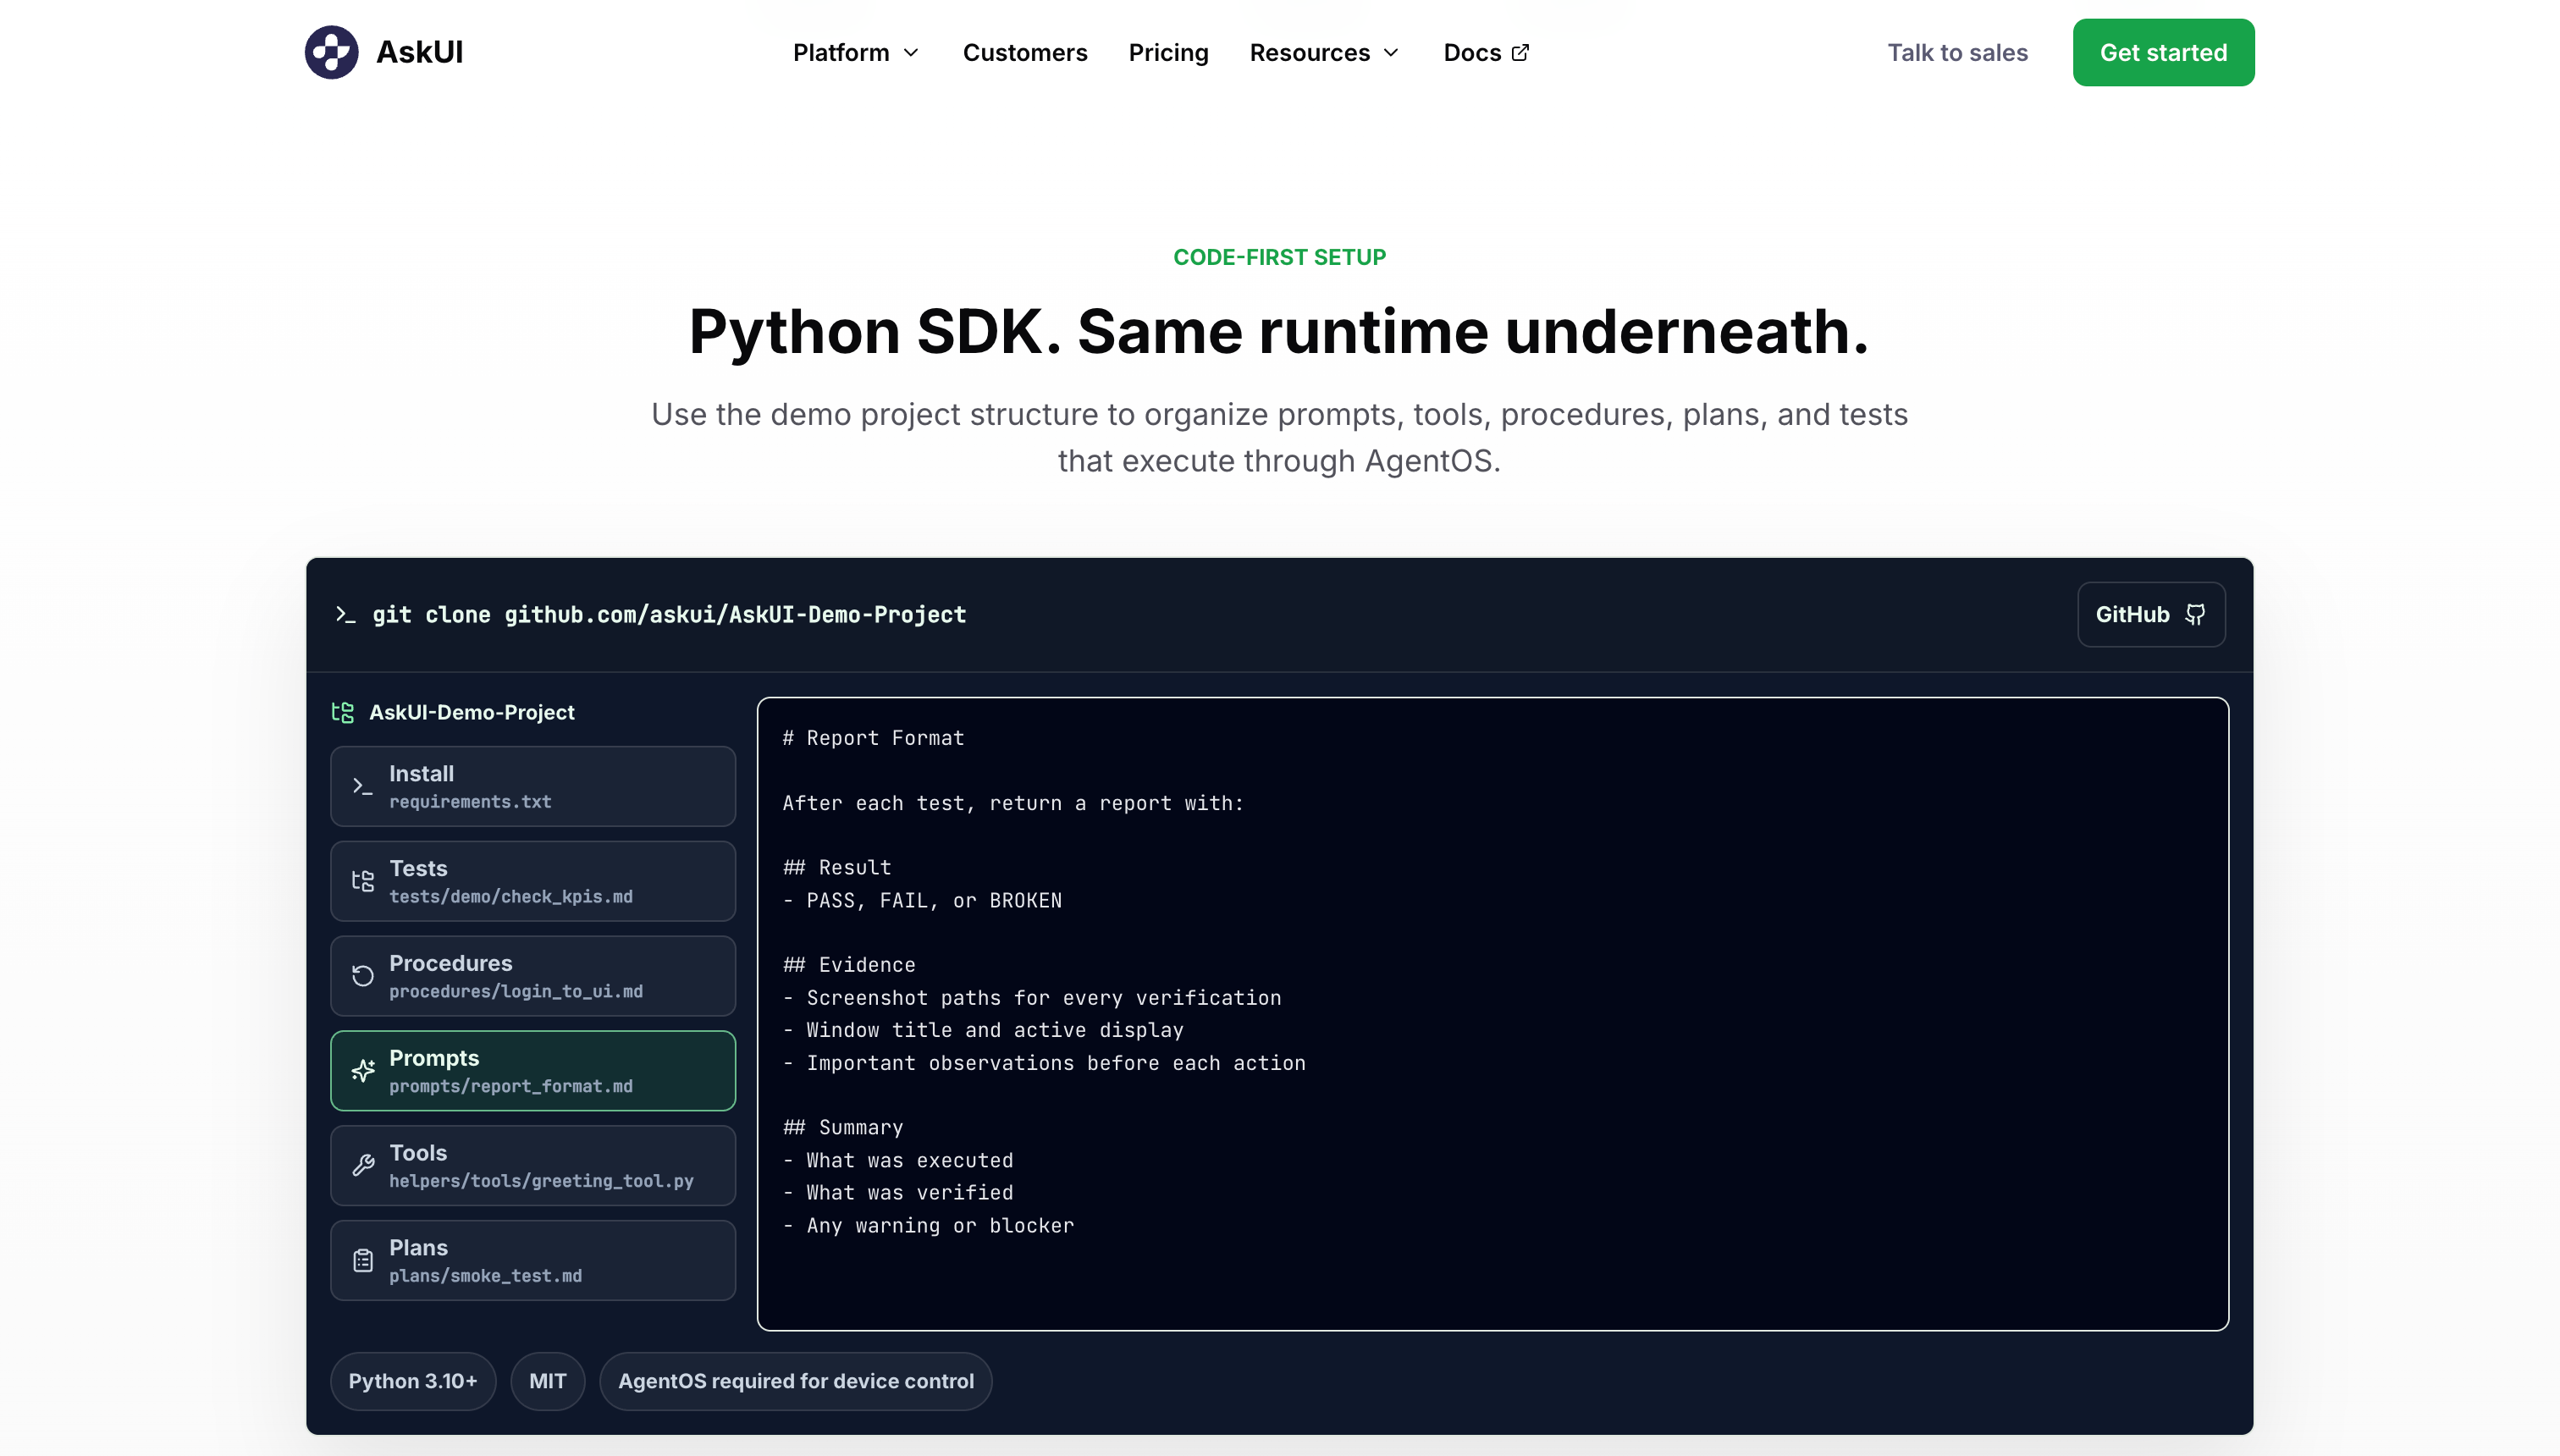Click the wrench icon in Tools row
This screenshot has width=2560, height=1456.
pos(363,1166)
